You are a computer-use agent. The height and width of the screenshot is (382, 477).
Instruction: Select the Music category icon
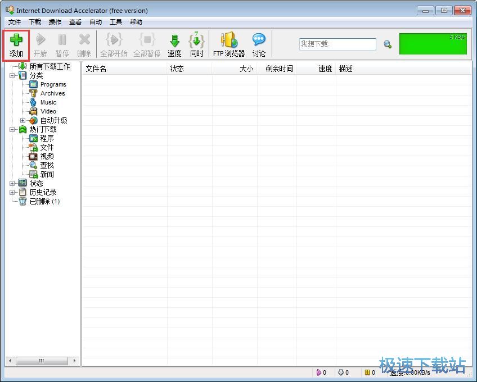point(33,102)
